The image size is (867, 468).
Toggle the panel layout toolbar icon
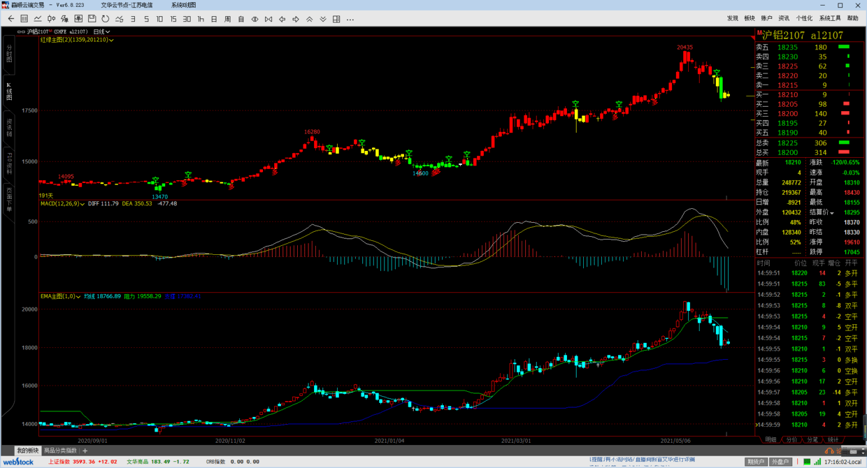[x=336, y=19]
